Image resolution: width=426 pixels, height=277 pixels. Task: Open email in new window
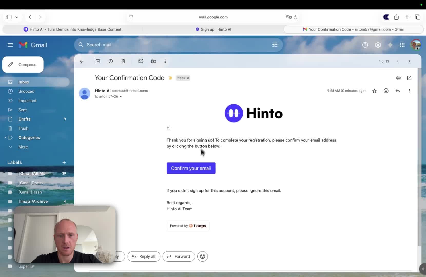point(409,78)
